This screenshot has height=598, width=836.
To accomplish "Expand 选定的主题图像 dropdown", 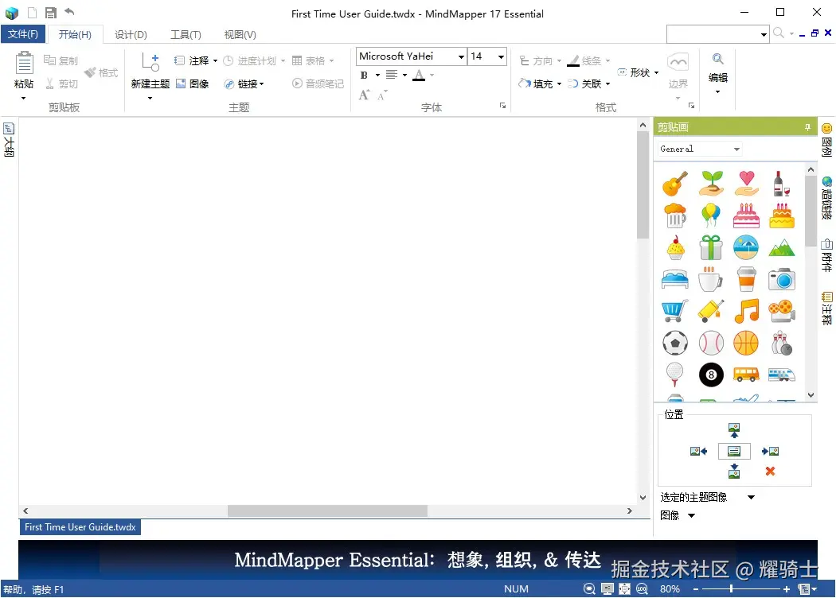I will pyautogui.click(x=752, y=497).
